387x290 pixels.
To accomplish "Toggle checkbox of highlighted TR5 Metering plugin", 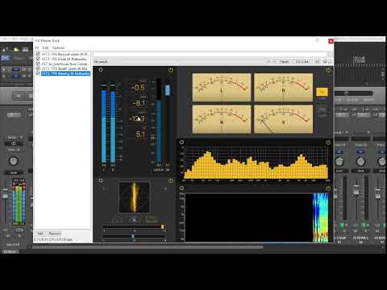I will point(38,73).
